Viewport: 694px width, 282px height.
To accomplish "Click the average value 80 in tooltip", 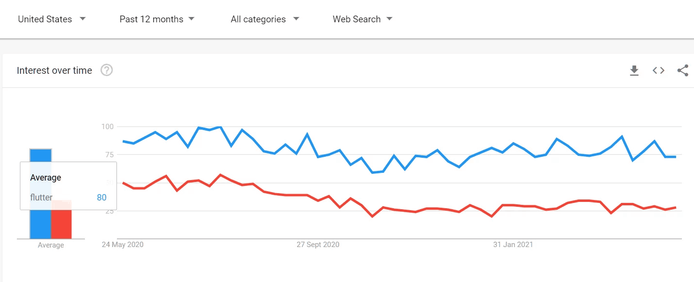I will pos(101,198).
